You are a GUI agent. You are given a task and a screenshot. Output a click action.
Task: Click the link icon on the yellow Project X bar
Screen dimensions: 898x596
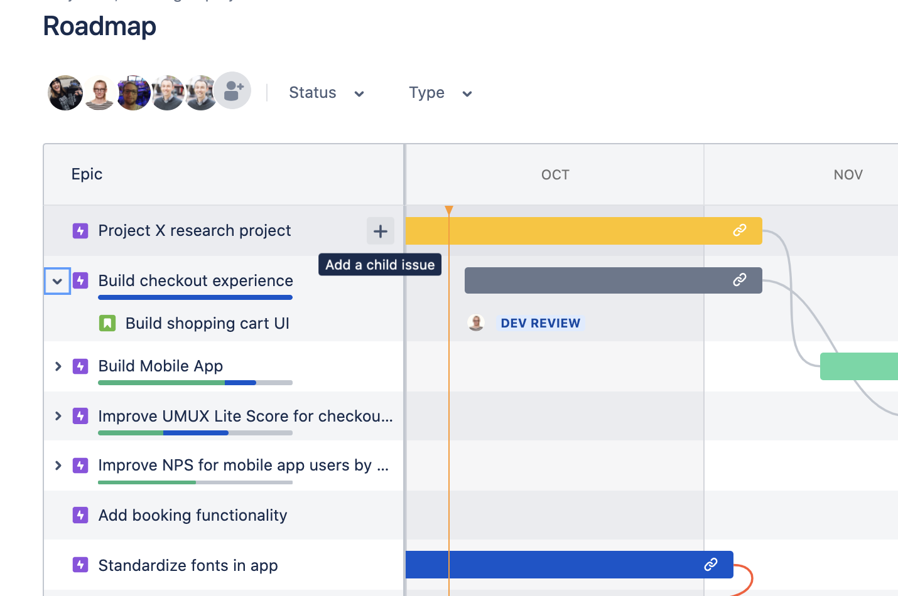pos(740,230)
